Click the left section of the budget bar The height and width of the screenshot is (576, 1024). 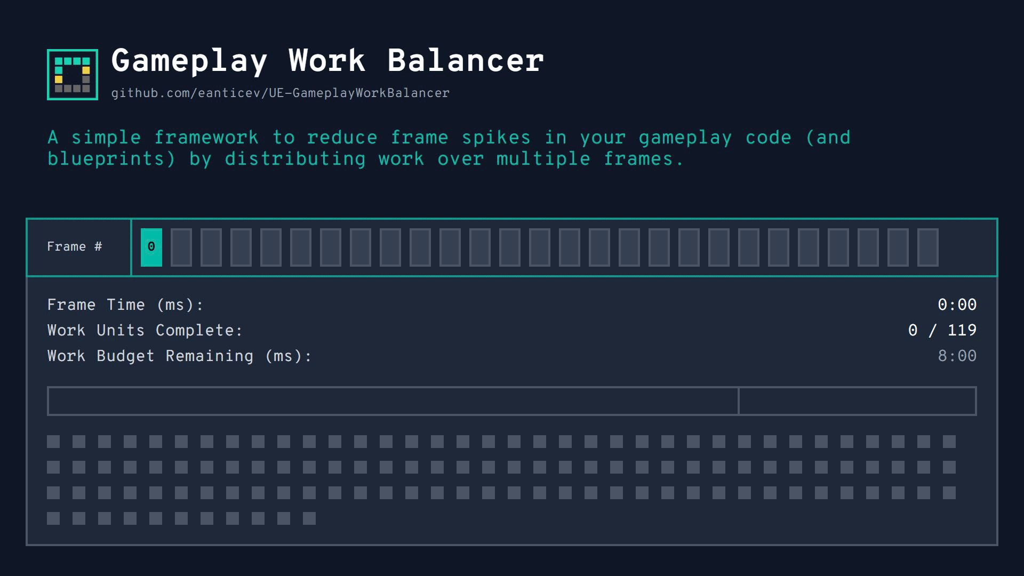[393, 401]
